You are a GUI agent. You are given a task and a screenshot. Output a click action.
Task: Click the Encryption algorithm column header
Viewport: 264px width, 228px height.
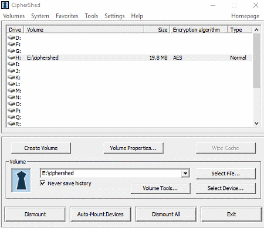click(x=199, y=30)
